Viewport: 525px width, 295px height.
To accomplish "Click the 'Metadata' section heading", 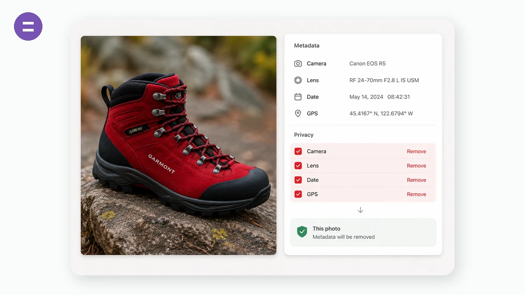I will [307, 45].
